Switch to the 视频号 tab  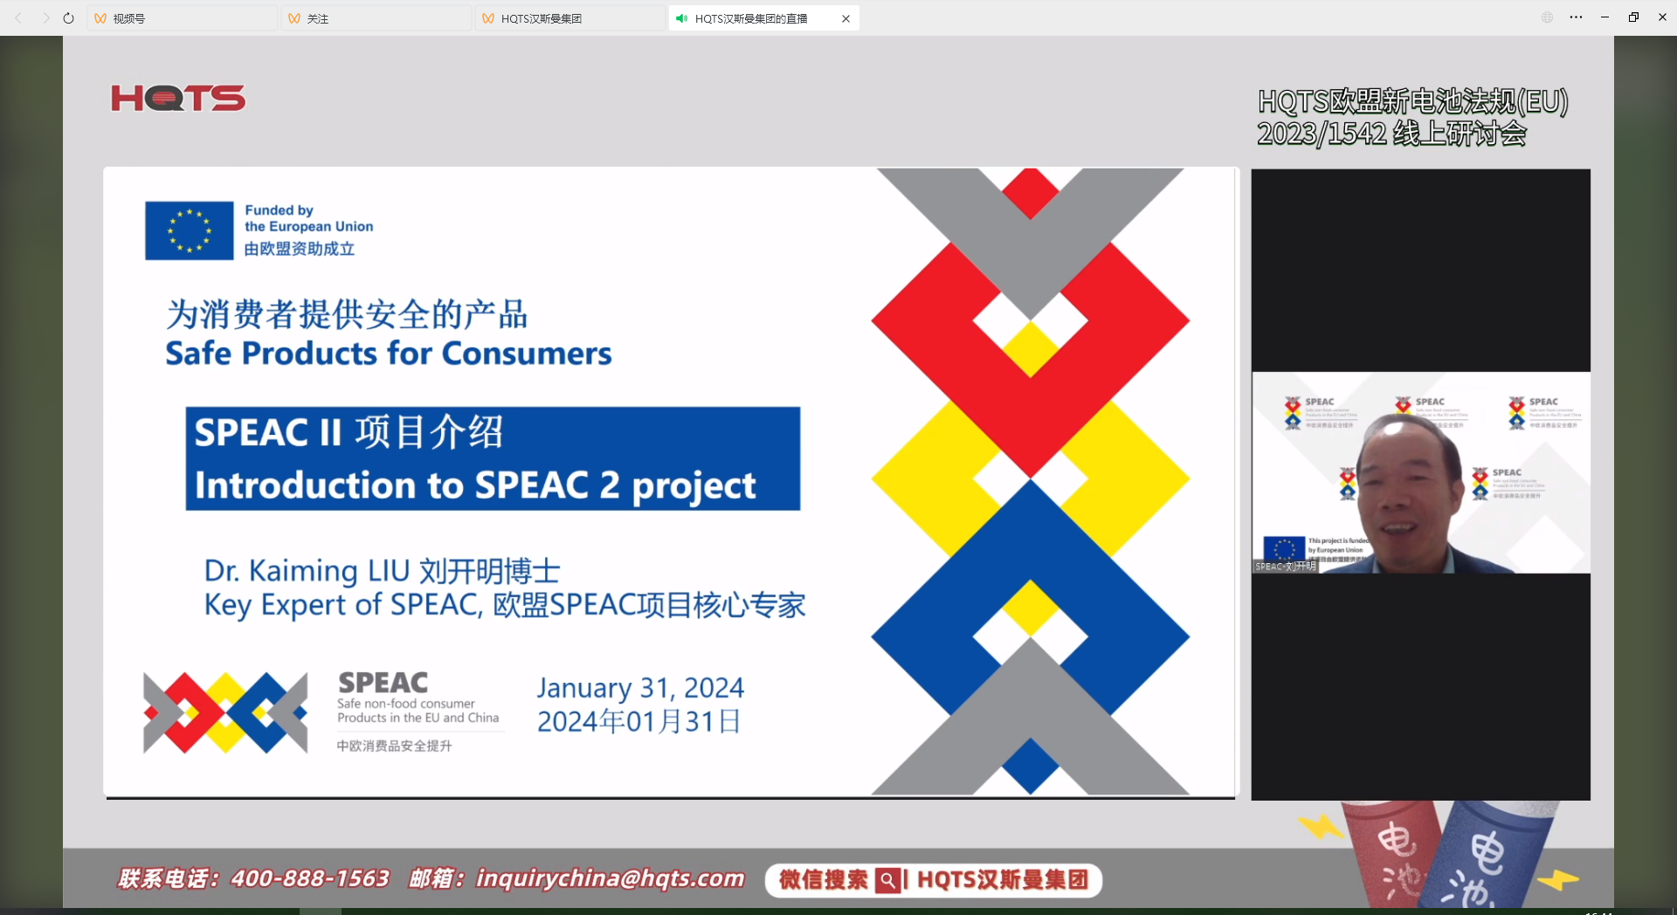pos(182,18)
